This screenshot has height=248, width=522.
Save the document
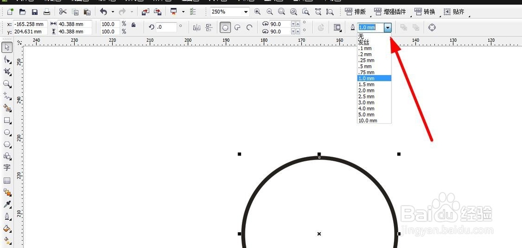point(34,12)
